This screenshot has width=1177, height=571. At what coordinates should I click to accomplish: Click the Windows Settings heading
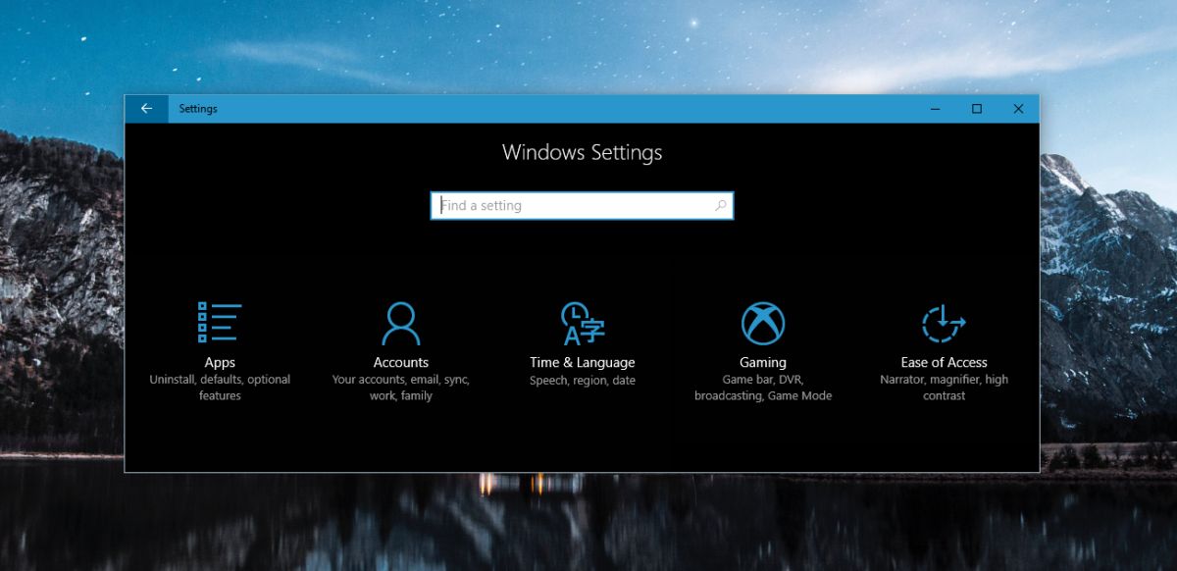582,152
